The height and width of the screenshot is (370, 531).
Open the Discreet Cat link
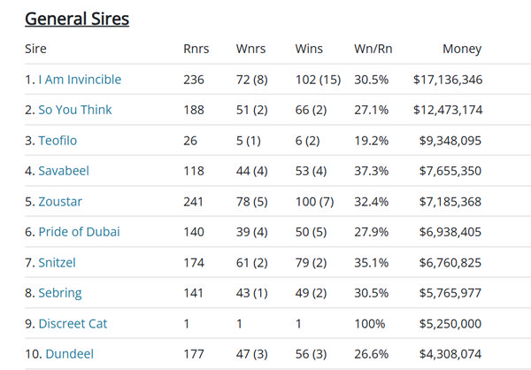coord(73,323)
